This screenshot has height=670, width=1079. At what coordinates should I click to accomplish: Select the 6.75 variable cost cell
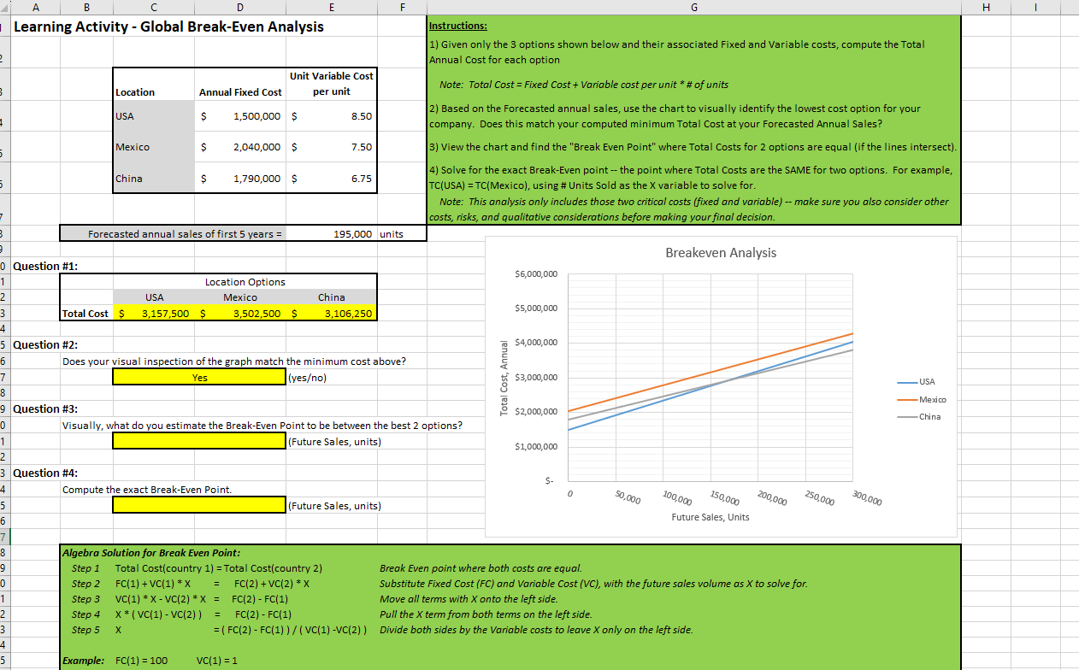click(331, 179)
